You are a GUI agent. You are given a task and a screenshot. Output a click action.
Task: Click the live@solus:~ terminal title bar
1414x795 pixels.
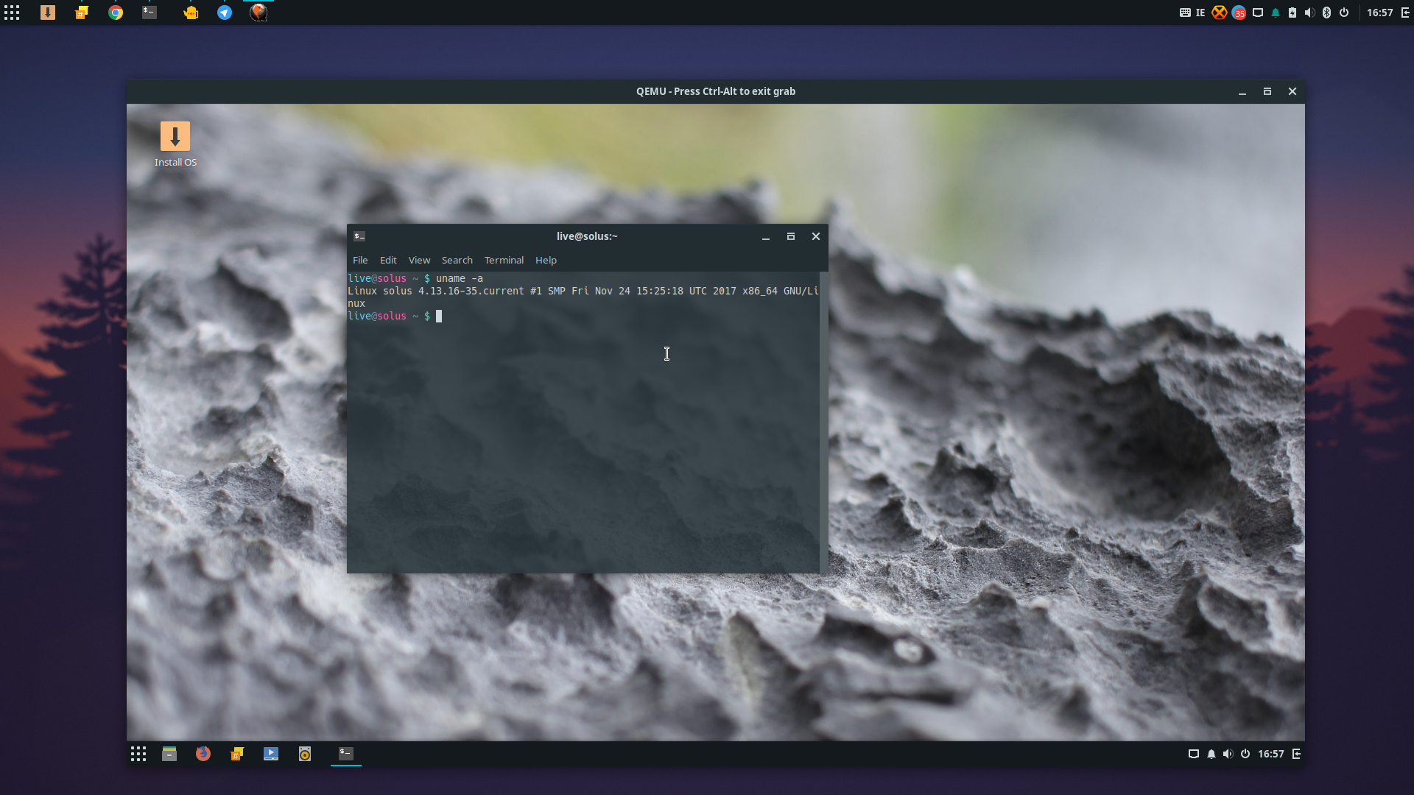click(587, 236)
